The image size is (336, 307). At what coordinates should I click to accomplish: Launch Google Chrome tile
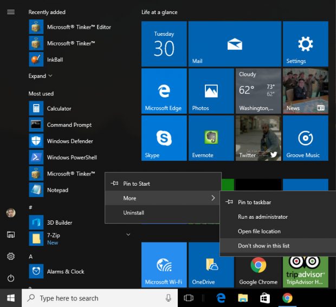click(258, 271)
